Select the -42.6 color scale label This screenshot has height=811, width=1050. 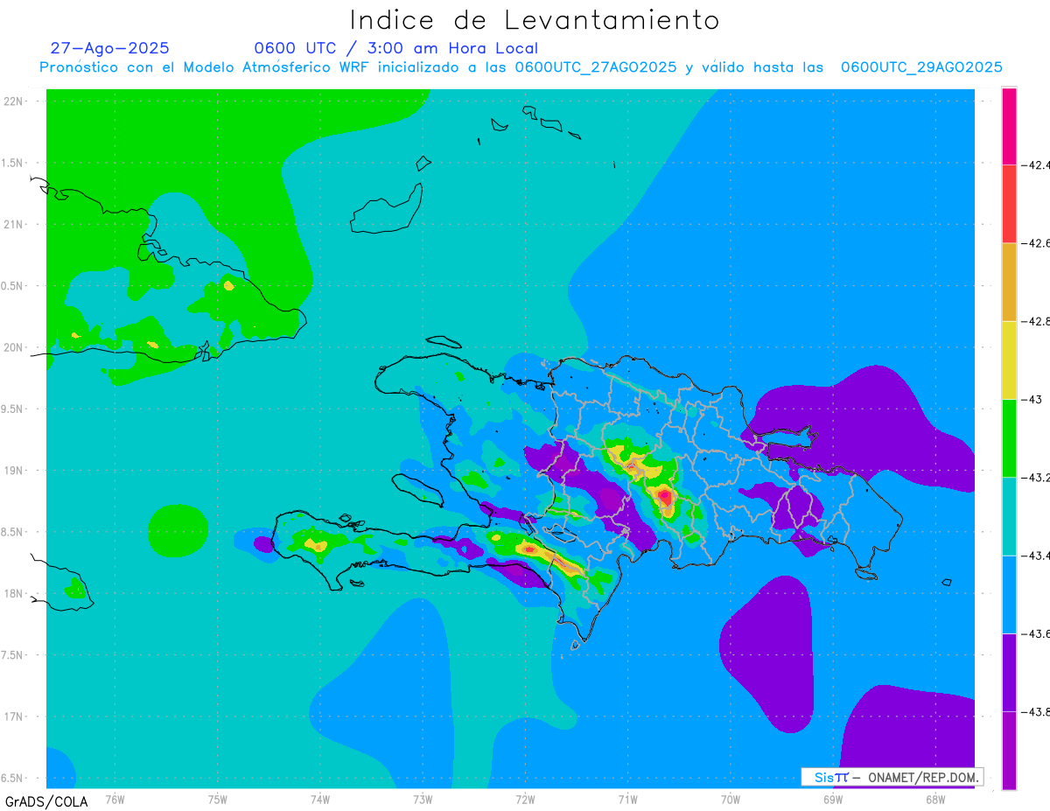click(x=1035, y=243)
